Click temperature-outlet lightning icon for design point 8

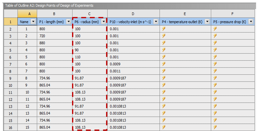coord(164,78)
